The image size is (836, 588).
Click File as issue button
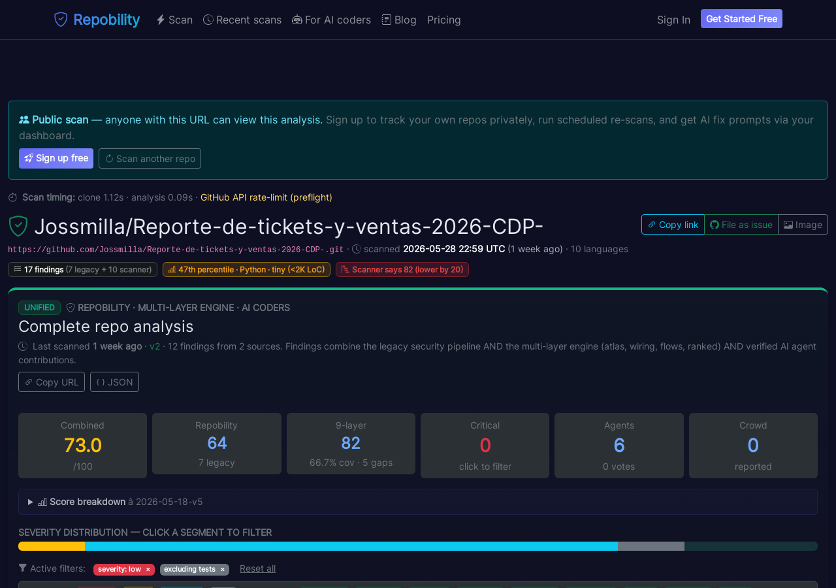[741, 224]
